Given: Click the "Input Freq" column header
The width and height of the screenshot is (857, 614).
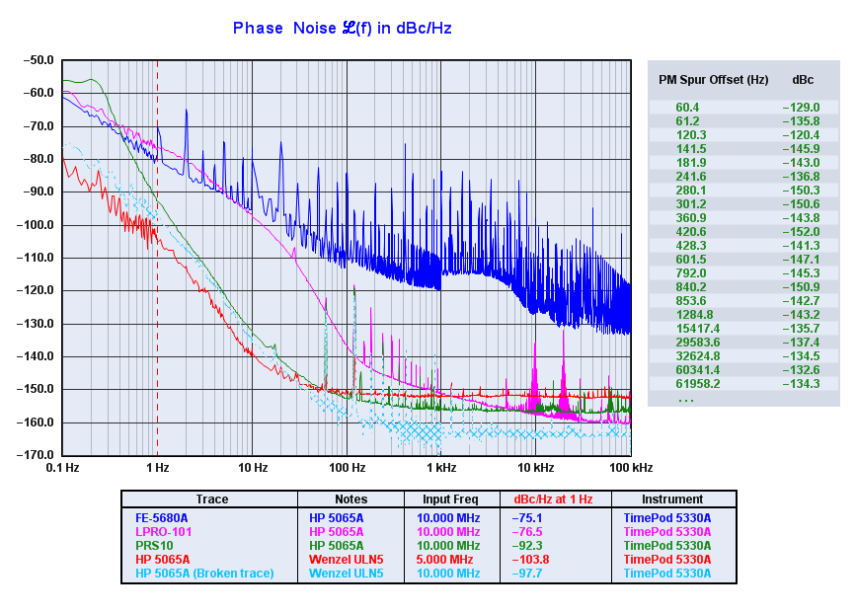Looking at the screenshot, I should point(450,499).
